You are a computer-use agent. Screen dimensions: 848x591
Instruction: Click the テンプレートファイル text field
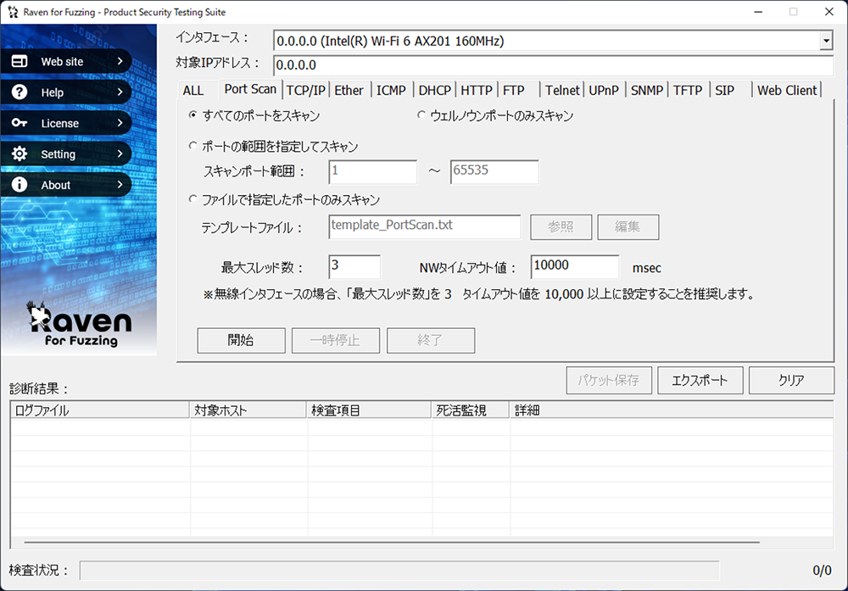click(425, 226)
